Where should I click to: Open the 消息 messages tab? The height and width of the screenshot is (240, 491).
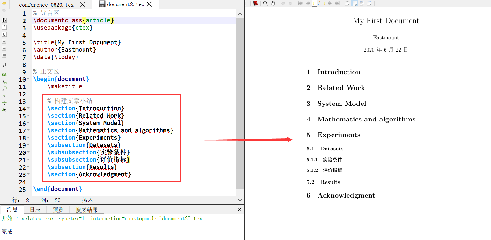[12, 209]
